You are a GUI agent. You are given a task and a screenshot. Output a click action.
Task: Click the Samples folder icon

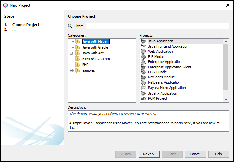tap(77, 70)
